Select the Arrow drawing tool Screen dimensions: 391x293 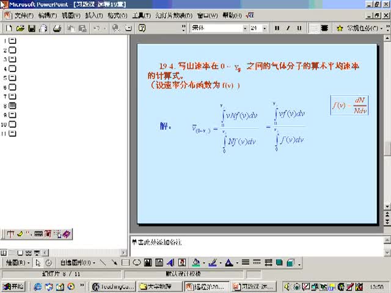[114, 262]
